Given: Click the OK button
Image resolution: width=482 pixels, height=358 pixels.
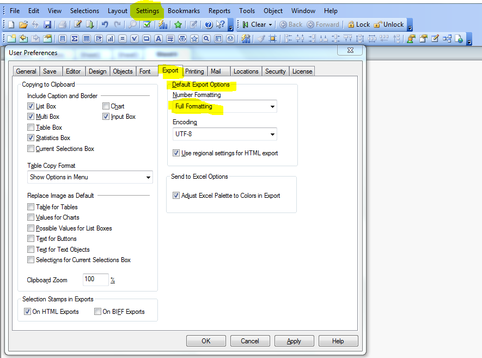Looking at the screenshot, I should point(206,341).
